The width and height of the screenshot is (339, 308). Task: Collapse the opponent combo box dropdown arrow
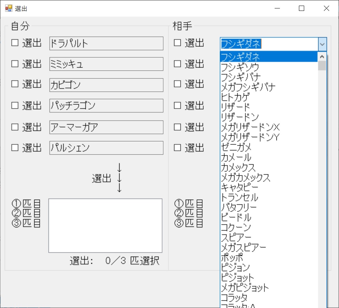click(322, 44)
